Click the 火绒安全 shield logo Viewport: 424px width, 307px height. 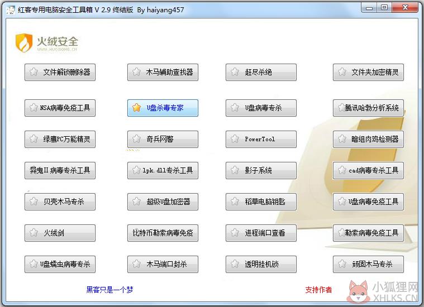tap(24, 42)
